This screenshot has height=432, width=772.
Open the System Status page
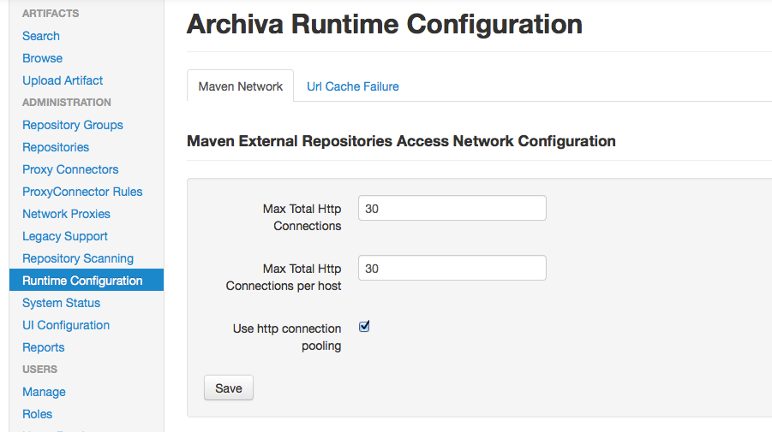click(x=61, y=303)
